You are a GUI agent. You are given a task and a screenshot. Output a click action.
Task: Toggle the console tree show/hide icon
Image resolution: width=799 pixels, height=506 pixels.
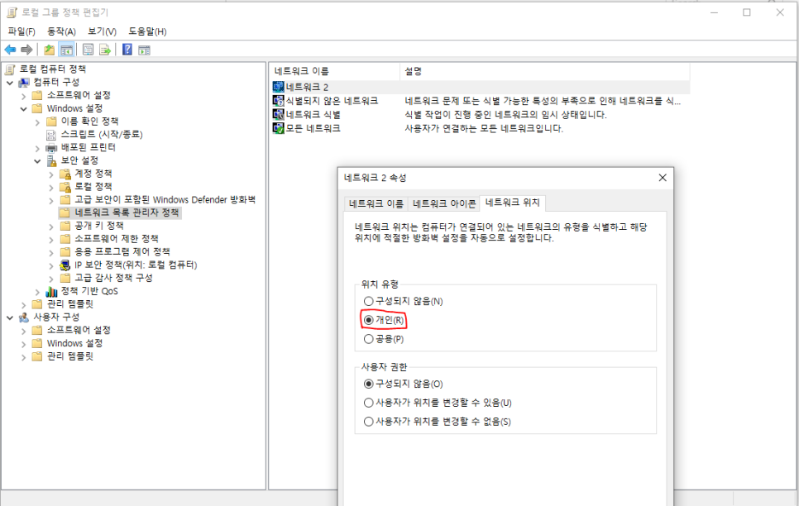[x=66, y=50]
